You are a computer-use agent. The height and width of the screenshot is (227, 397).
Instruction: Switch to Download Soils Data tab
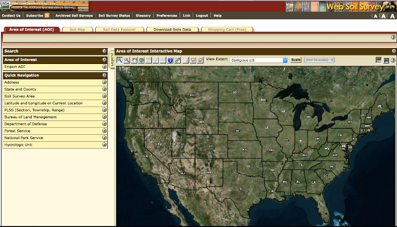point(172,30)
